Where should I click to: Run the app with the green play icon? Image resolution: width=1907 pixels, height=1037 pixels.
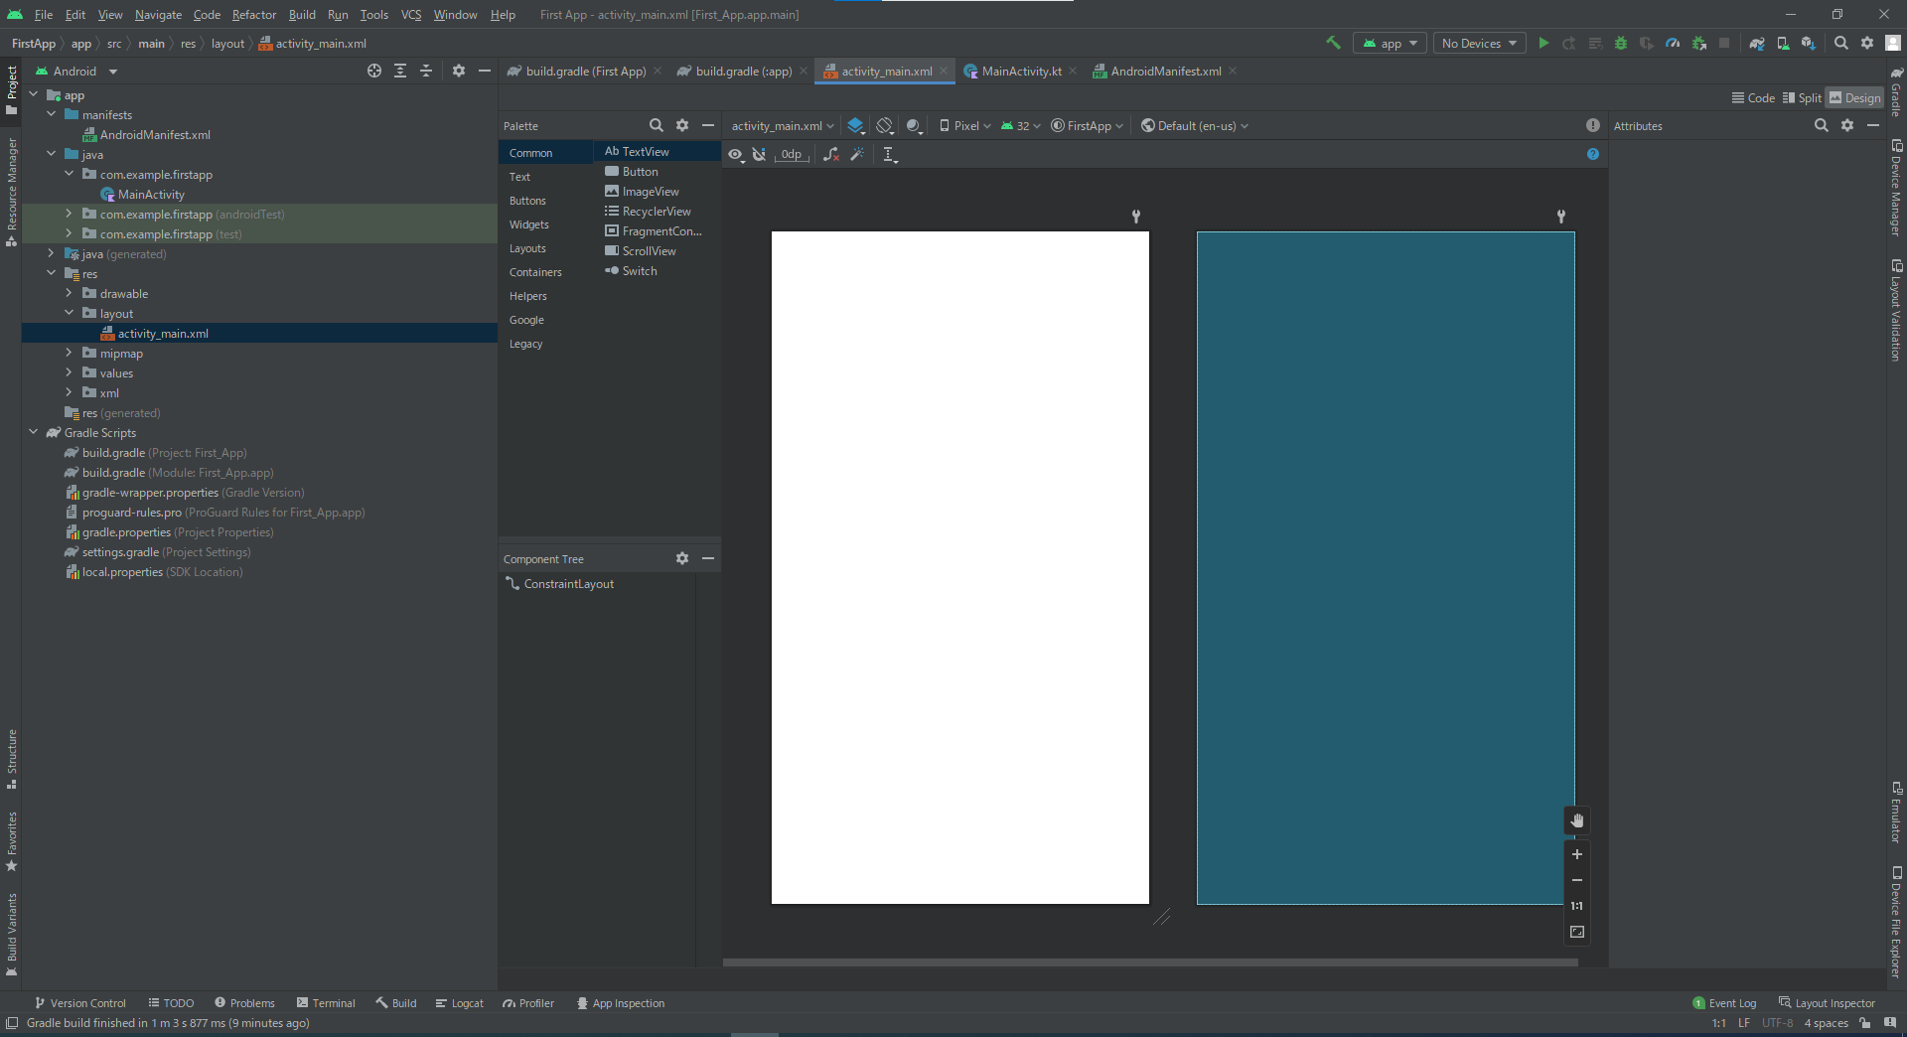tap(1543, 43)
